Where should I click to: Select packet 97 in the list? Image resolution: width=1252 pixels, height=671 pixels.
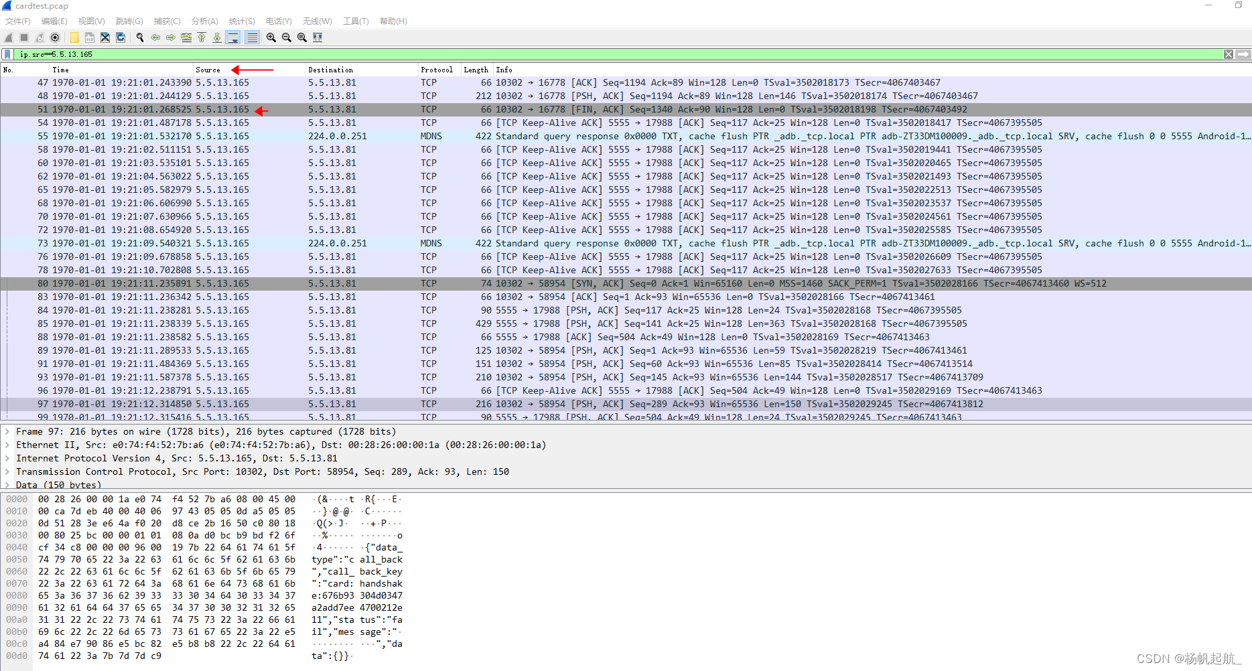[x=626, y=404]
